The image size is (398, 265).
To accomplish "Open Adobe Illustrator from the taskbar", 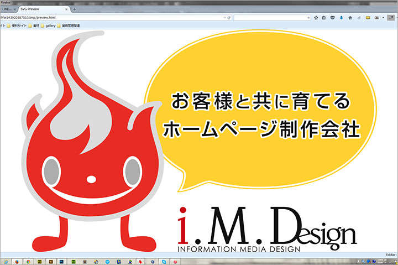I will 51,262.
